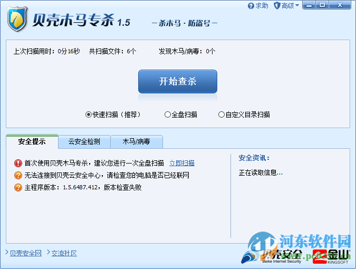Click the 安全资讯: heading
The height and width of the screenshot is (269, 356).
click(254, 158)
